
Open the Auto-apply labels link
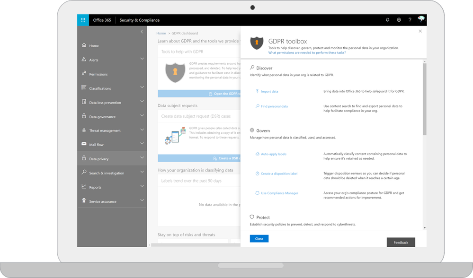[x=274, y=154]
